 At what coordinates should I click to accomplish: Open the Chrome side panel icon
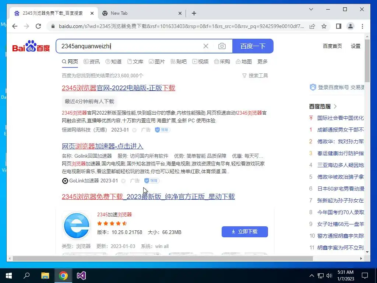(x=339, y=26)
